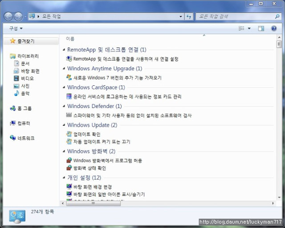The height and width of the screenshot is (228, 285).
Task: Open the 음악 music library
Action: [x=25, y=93]
